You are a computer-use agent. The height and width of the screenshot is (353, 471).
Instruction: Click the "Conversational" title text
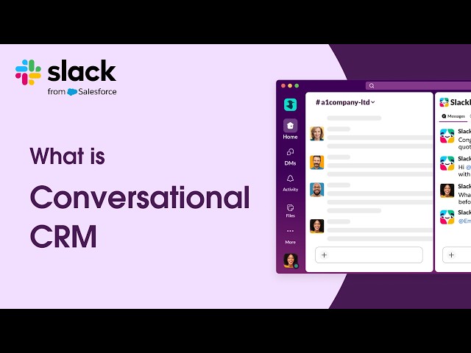140,197
